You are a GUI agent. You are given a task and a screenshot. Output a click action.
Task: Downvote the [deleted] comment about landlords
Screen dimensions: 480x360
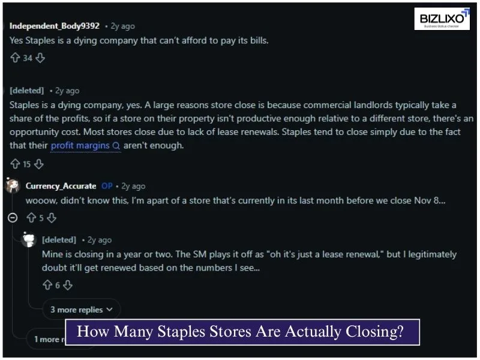coord(38,164)
